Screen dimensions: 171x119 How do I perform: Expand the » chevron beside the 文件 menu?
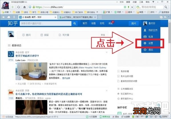[117, 2]
